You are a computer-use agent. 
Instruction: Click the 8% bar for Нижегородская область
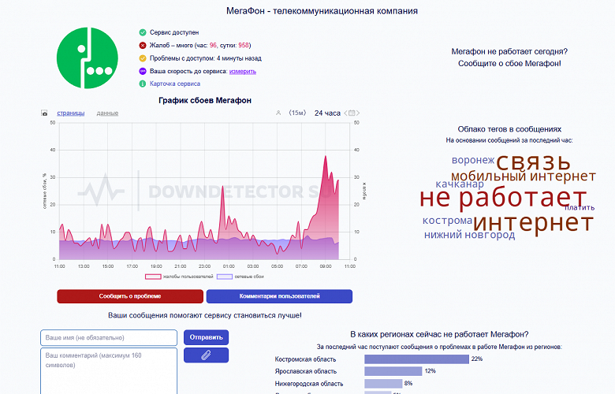[x=383, y=384]
